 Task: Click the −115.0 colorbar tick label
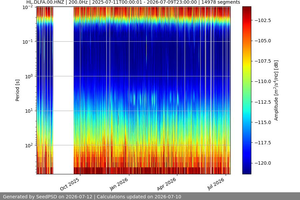tap(263, 122)
